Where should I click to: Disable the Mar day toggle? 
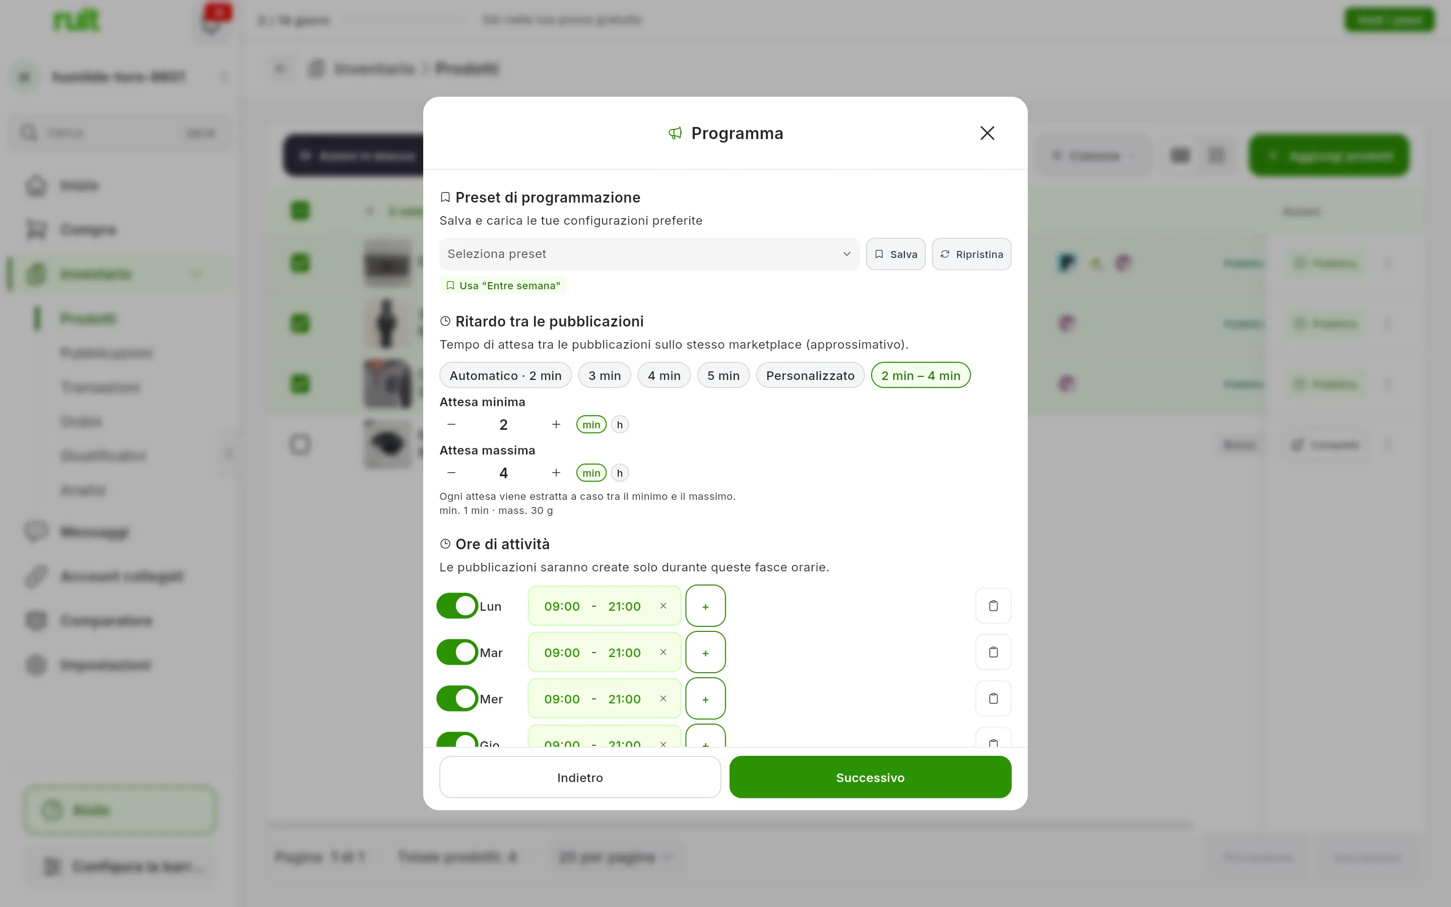[457, 652]
